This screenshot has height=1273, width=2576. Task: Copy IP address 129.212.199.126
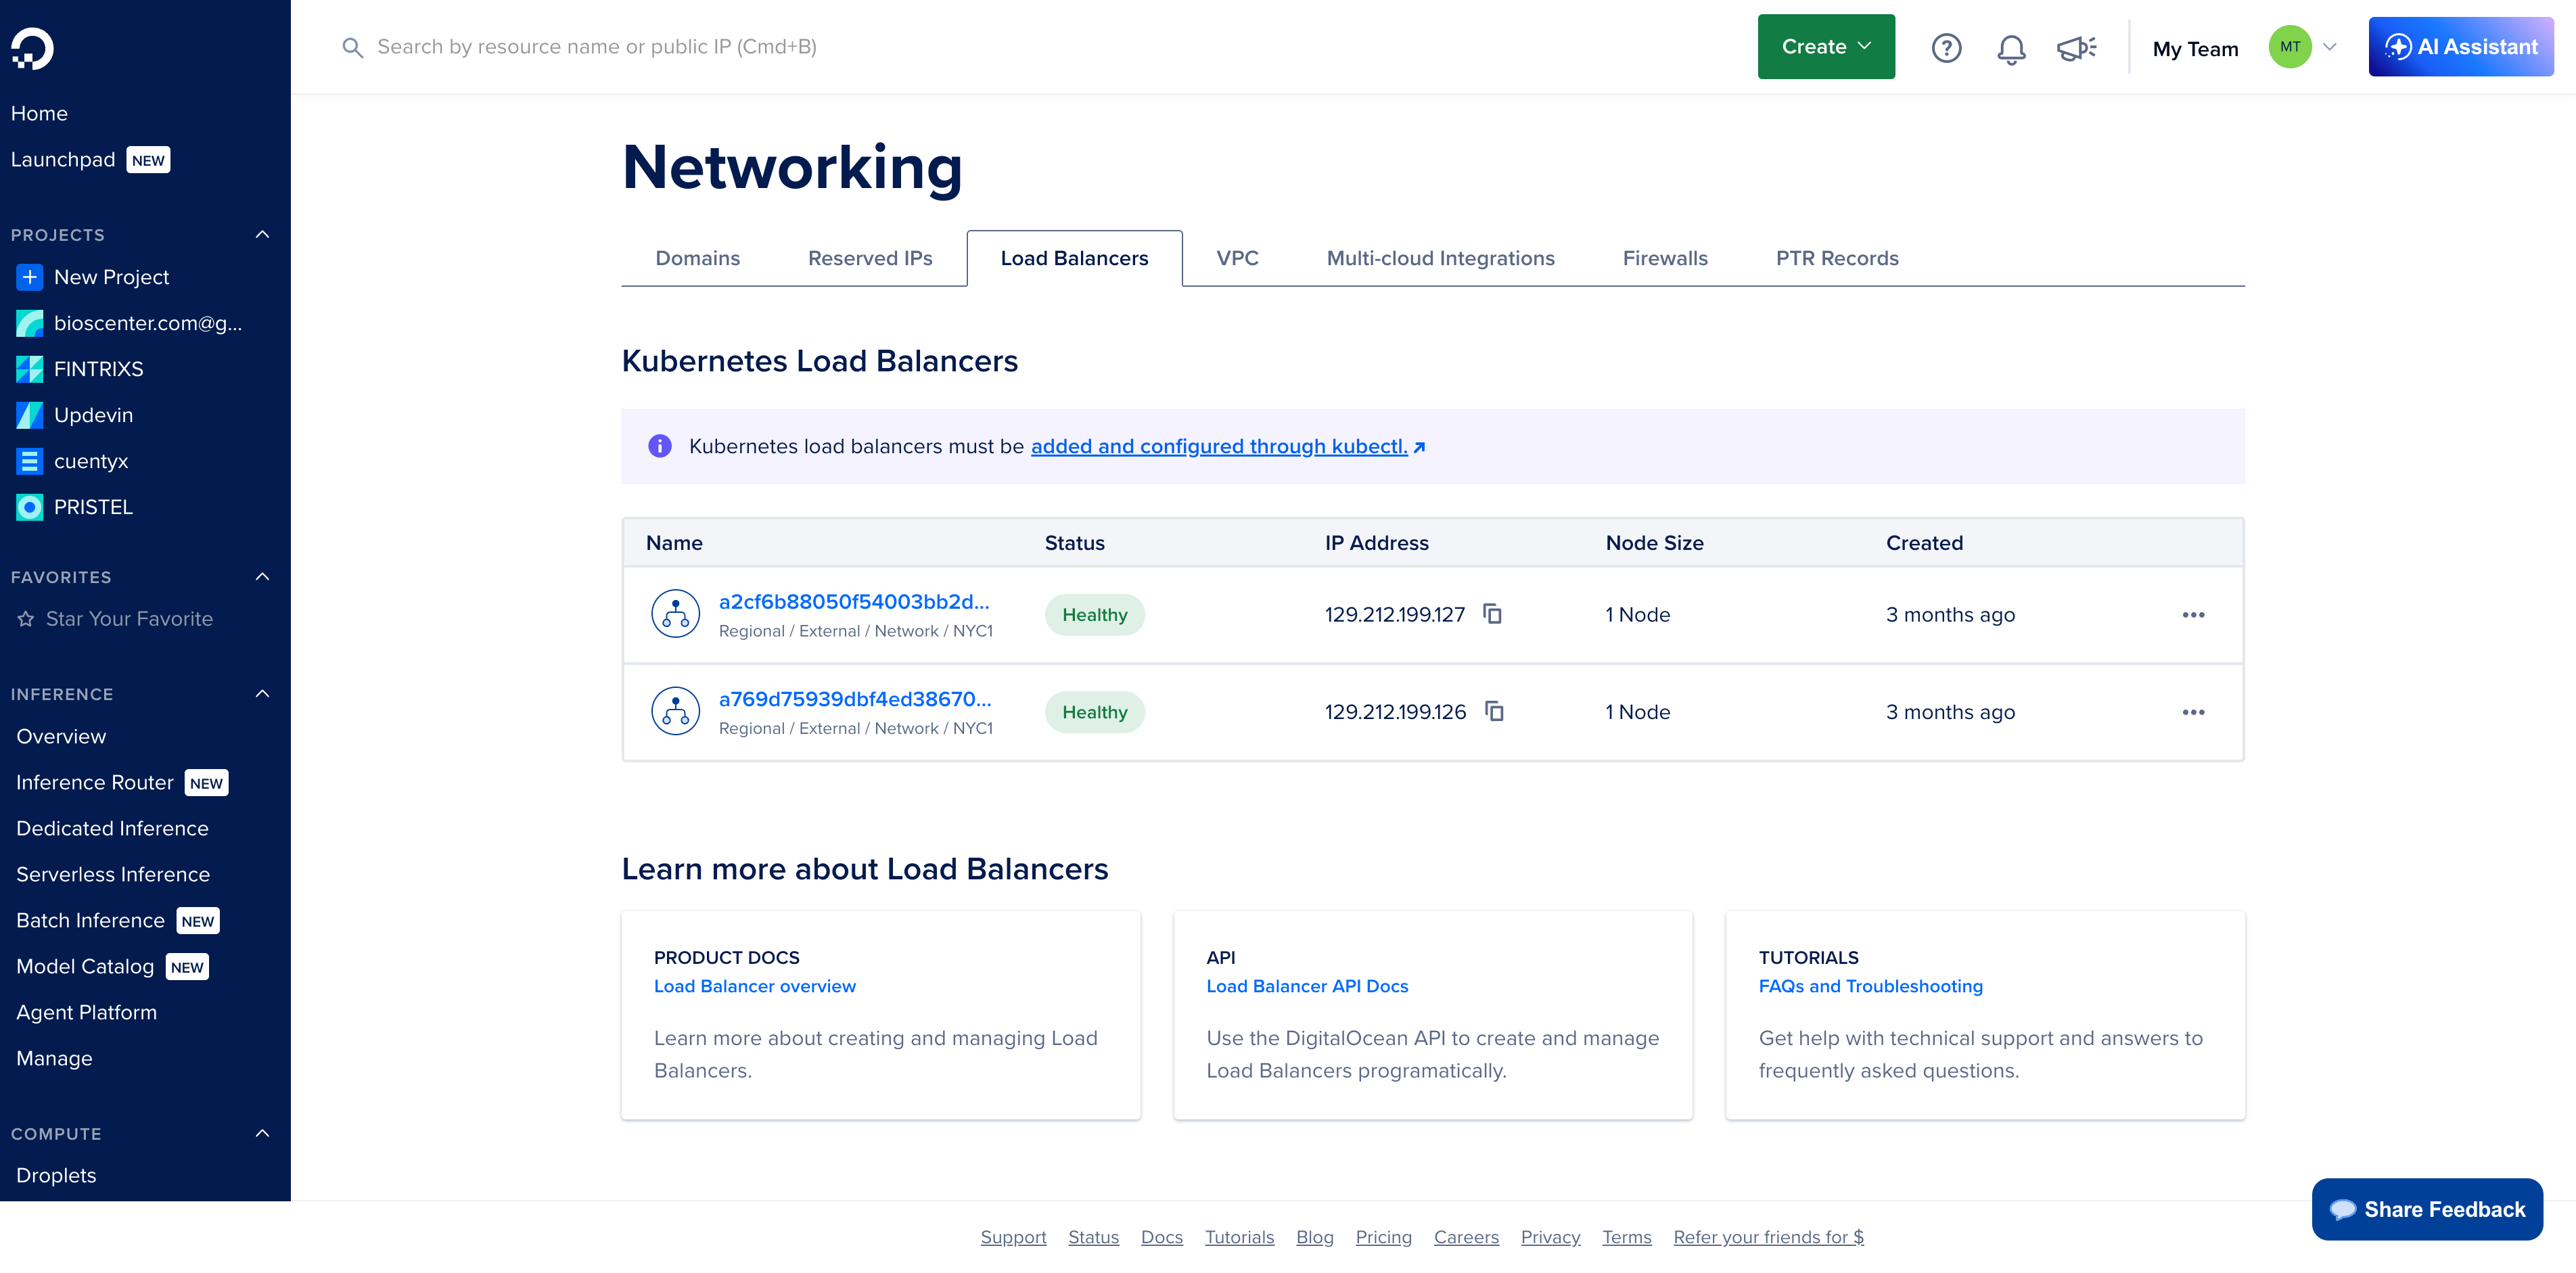coord(1494,711)
